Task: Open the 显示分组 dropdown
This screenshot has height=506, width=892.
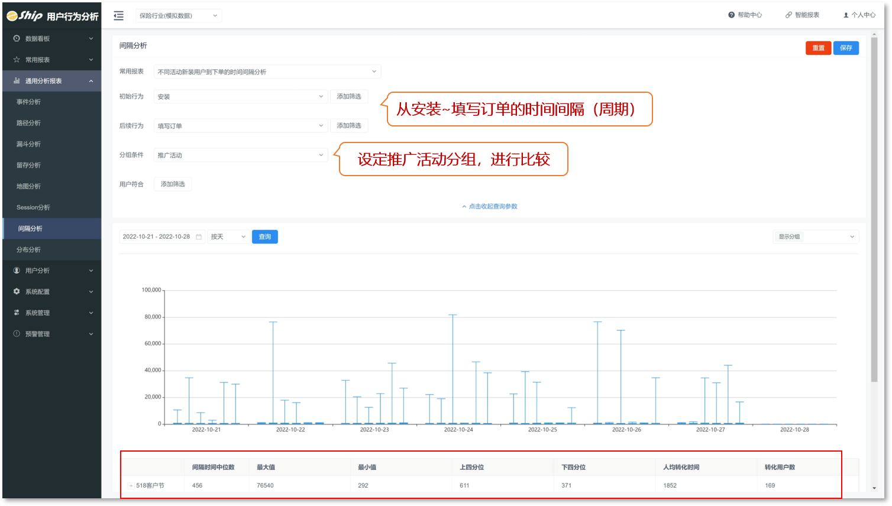Action: point(816,237)
